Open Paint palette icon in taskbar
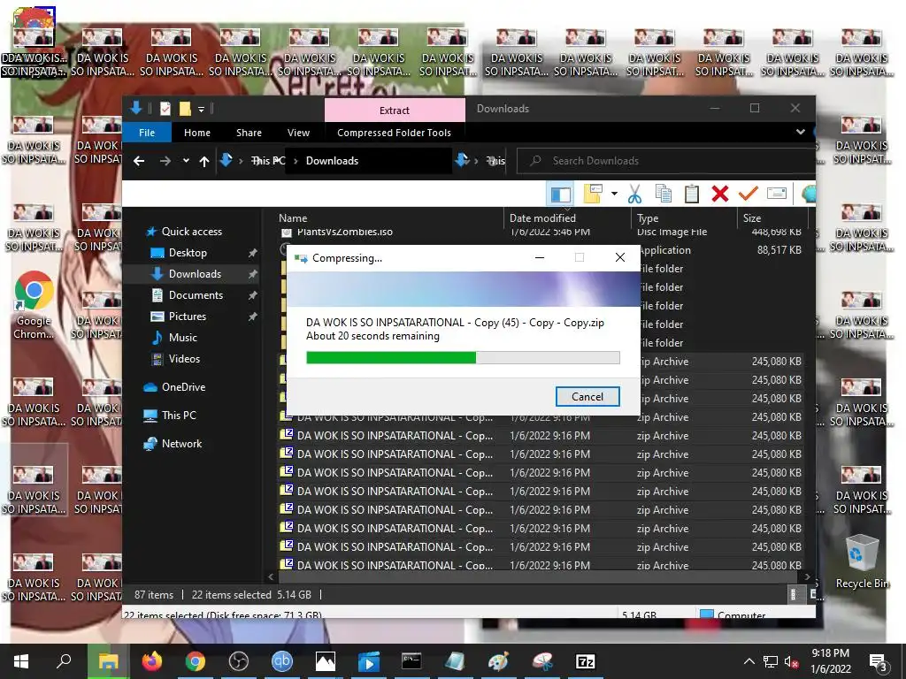This screenshot has width=906, height=679. tap(499, 661)
